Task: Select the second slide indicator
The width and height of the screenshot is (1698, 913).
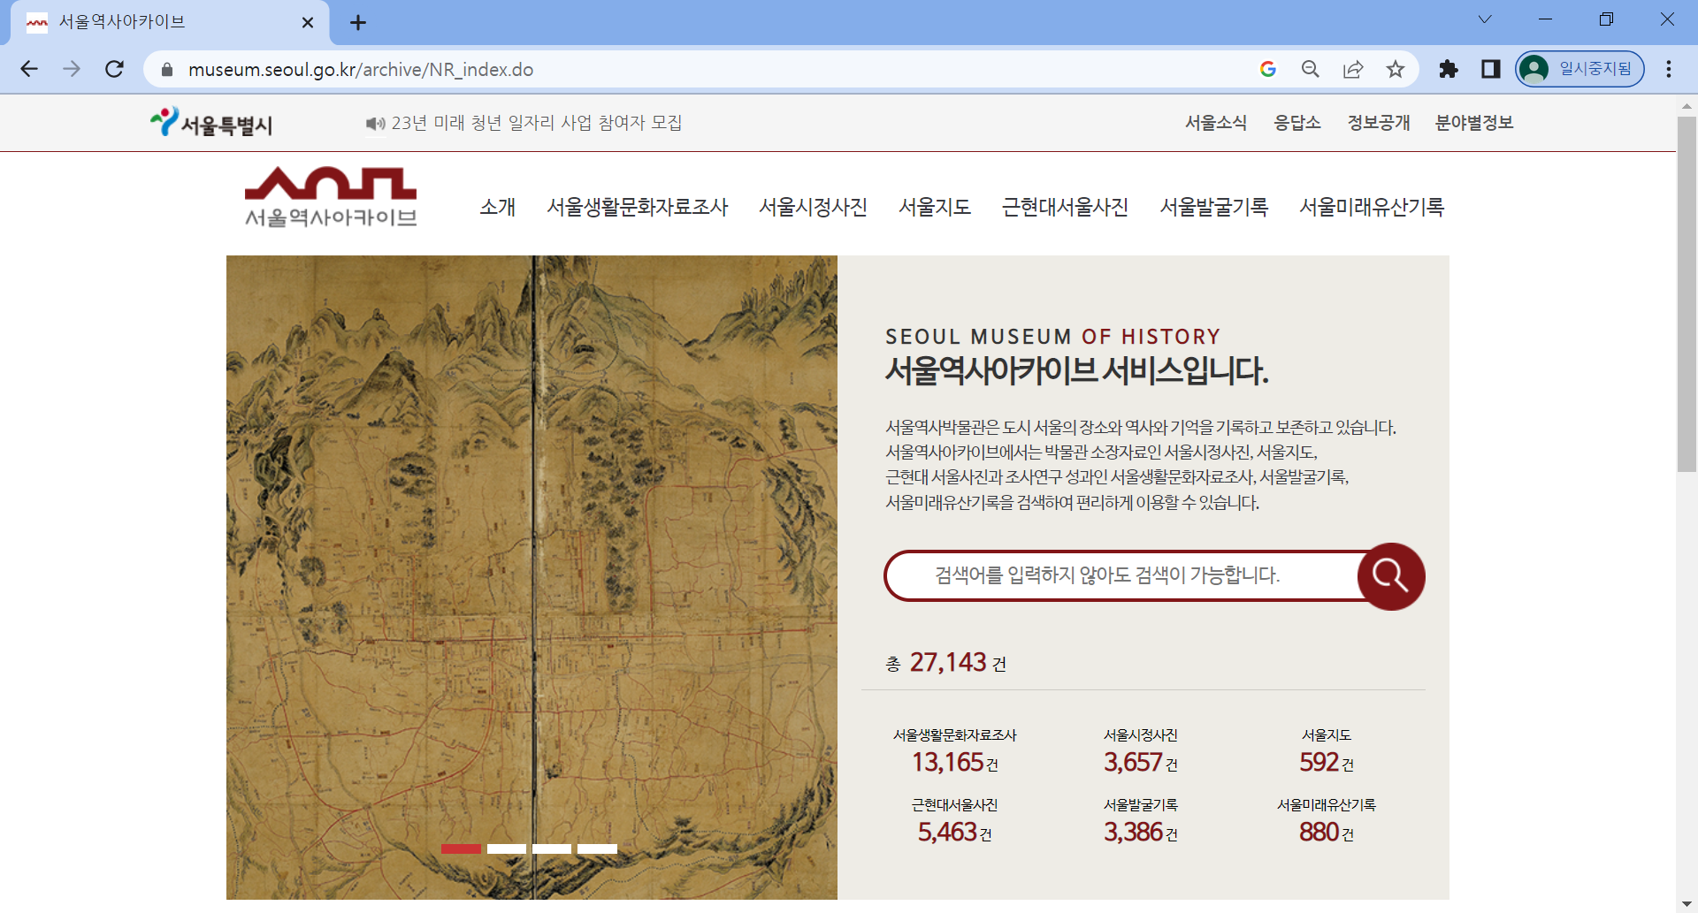Action: [507, 848]
